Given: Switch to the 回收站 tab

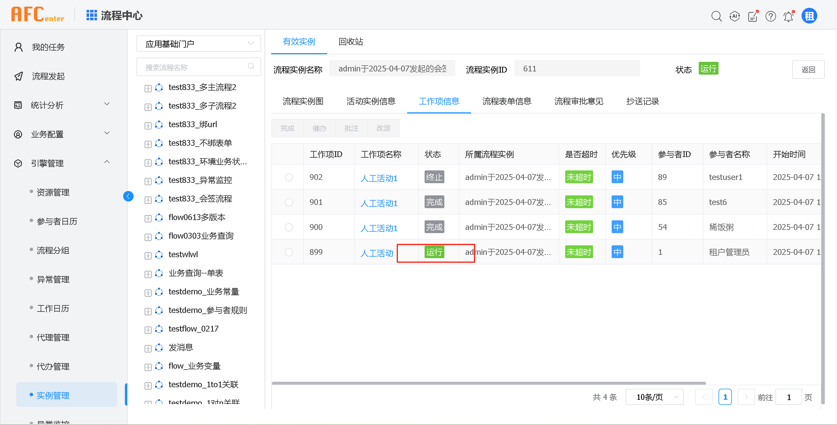Looking at the screenshot, I should point(350,42).
